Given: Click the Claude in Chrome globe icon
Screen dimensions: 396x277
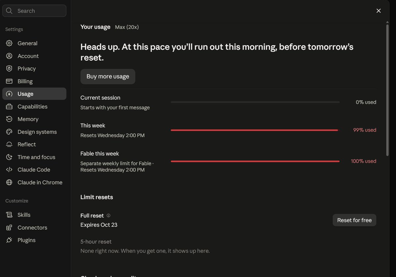Looking at the screenshot, I should pos(9,182).
